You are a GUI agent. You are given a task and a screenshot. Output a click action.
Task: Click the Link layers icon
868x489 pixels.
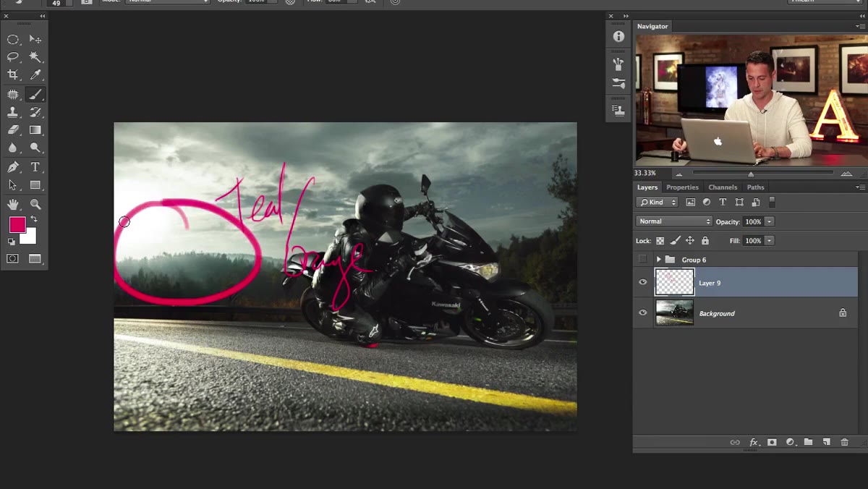[735, 442]
